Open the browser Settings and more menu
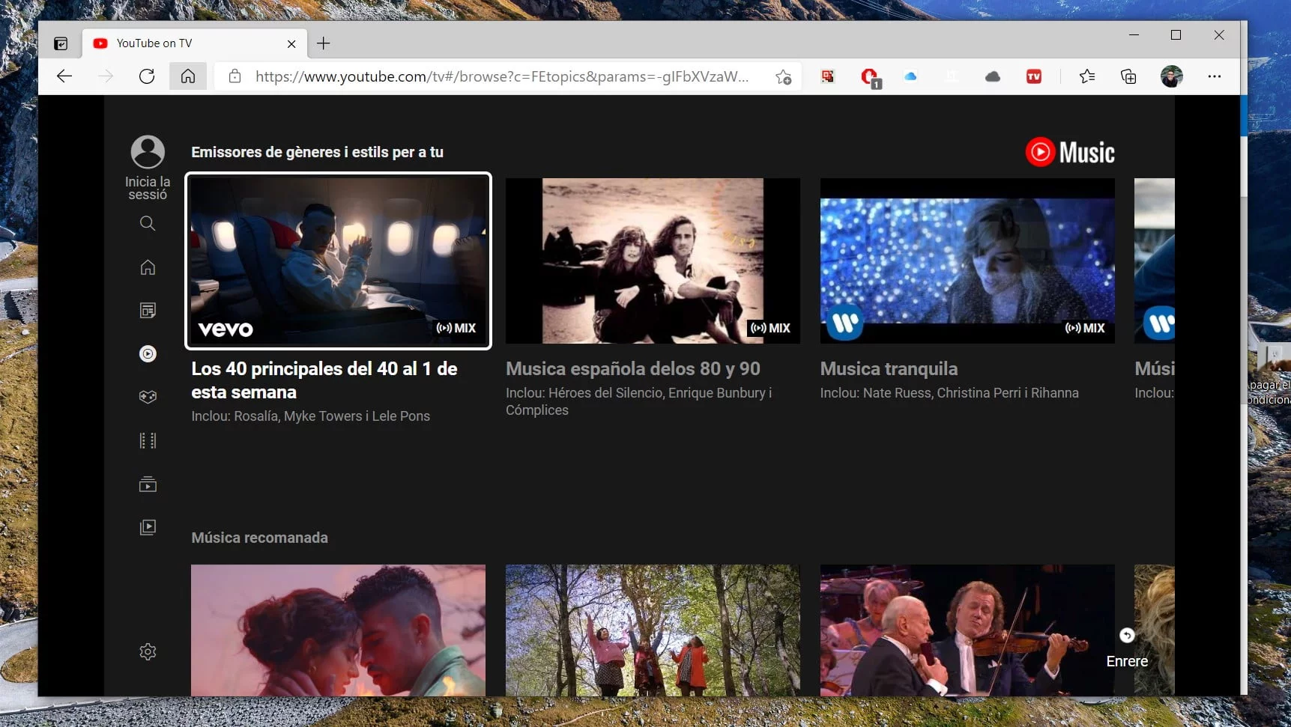This screenshot has height=727, width=1291. [x=1215, y=76]
